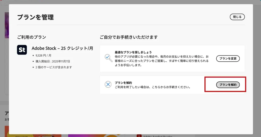Screen dimensions: 261x137
Task: Select the ご利用のプラン section heading
Action: (32, 37)
